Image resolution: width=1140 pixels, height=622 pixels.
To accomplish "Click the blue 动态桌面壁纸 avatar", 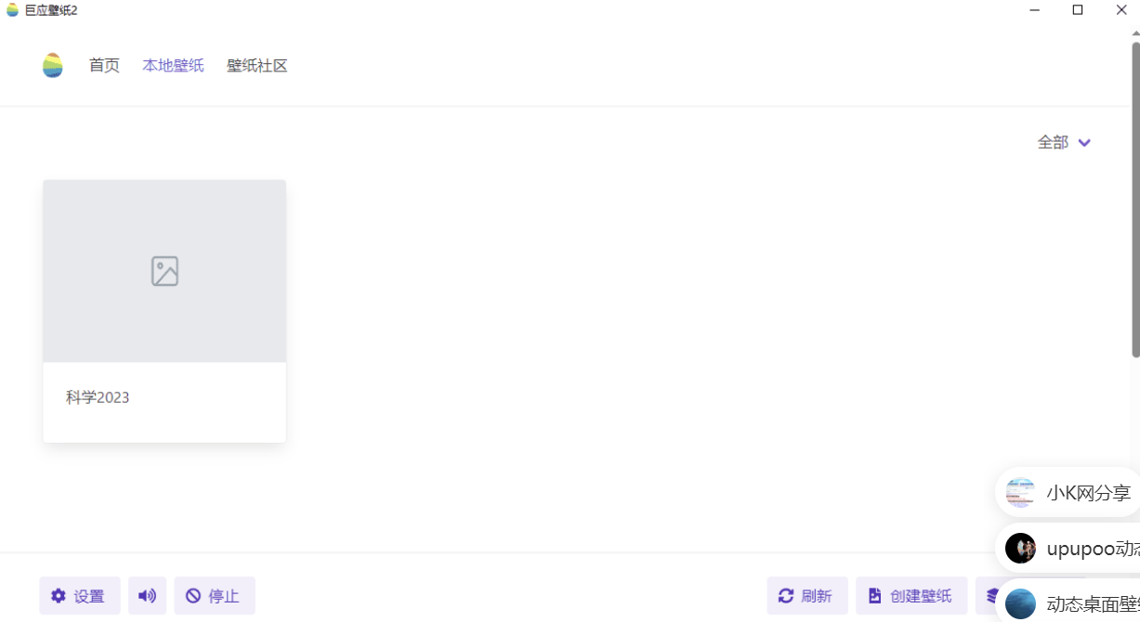I will (x=1020, y=603).
